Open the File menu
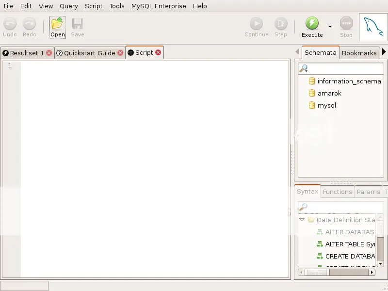Viewport: 388px width, 291px height. 8,6
